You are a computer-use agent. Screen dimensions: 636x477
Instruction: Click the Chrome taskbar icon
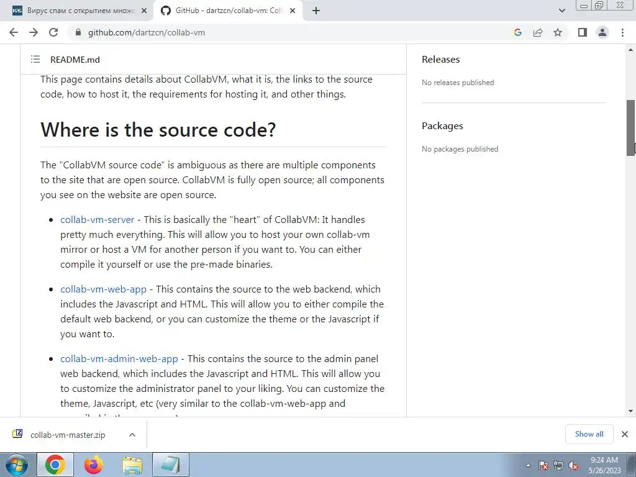pos(55,465)
